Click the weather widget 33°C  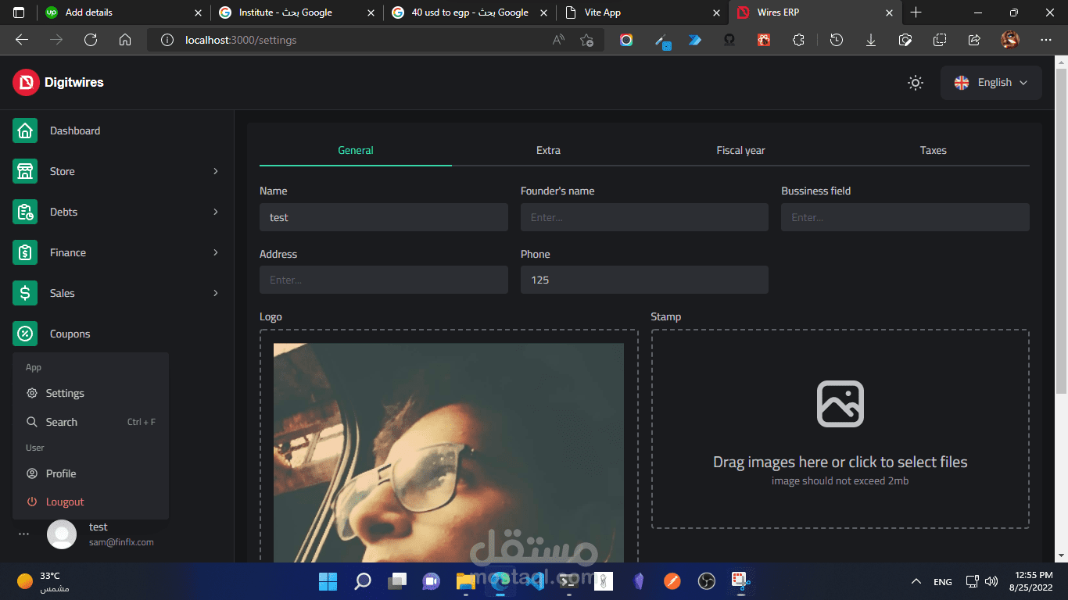click(x=44, y=581)
